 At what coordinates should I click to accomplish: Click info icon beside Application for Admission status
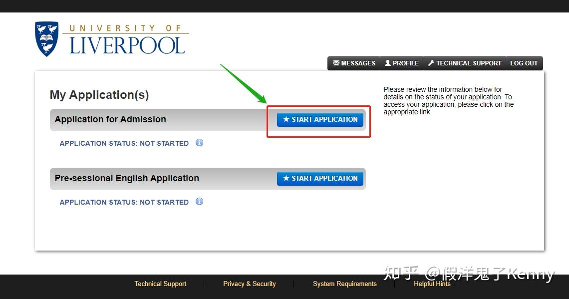click(199, 143)
